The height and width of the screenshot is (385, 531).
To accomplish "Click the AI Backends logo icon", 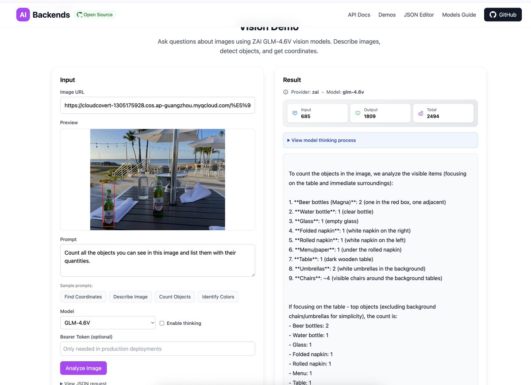I will [23, 15].
